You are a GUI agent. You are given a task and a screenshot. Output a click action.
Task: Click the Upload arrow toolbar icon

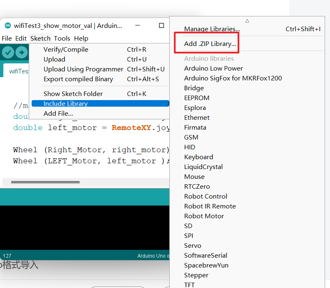pyautogui.click(x=21, y=52)
